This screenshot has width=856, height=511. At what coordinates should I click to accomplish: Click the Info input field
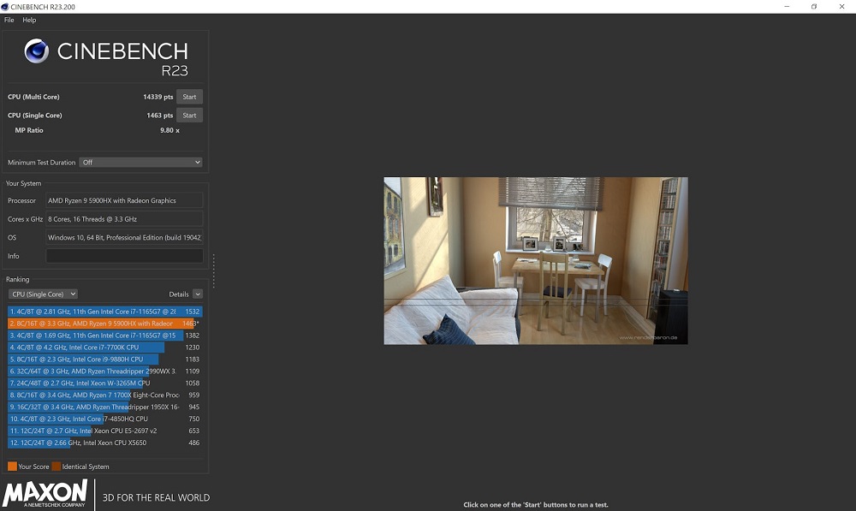click(124, 256)
